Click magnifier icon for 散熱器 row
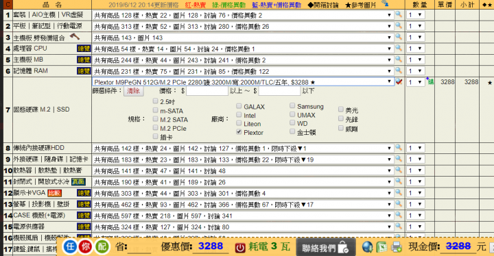494x256 pixels. [x=399, y=170]
